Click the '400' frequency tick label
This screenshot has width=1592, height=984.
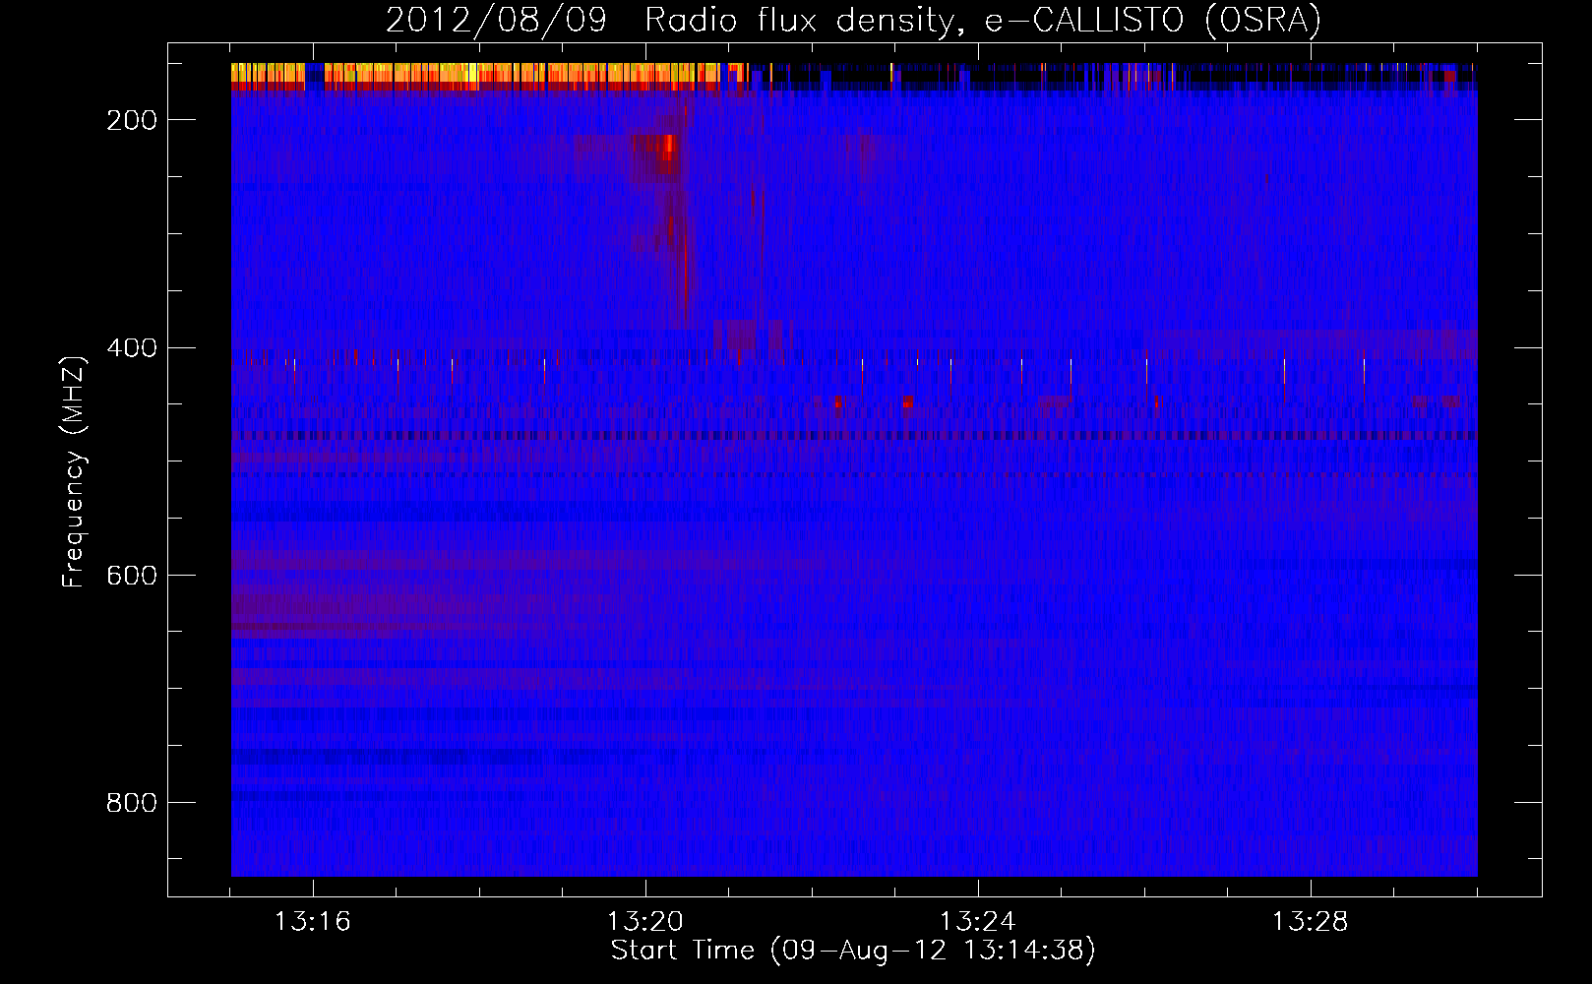click(x=132, y=347)
